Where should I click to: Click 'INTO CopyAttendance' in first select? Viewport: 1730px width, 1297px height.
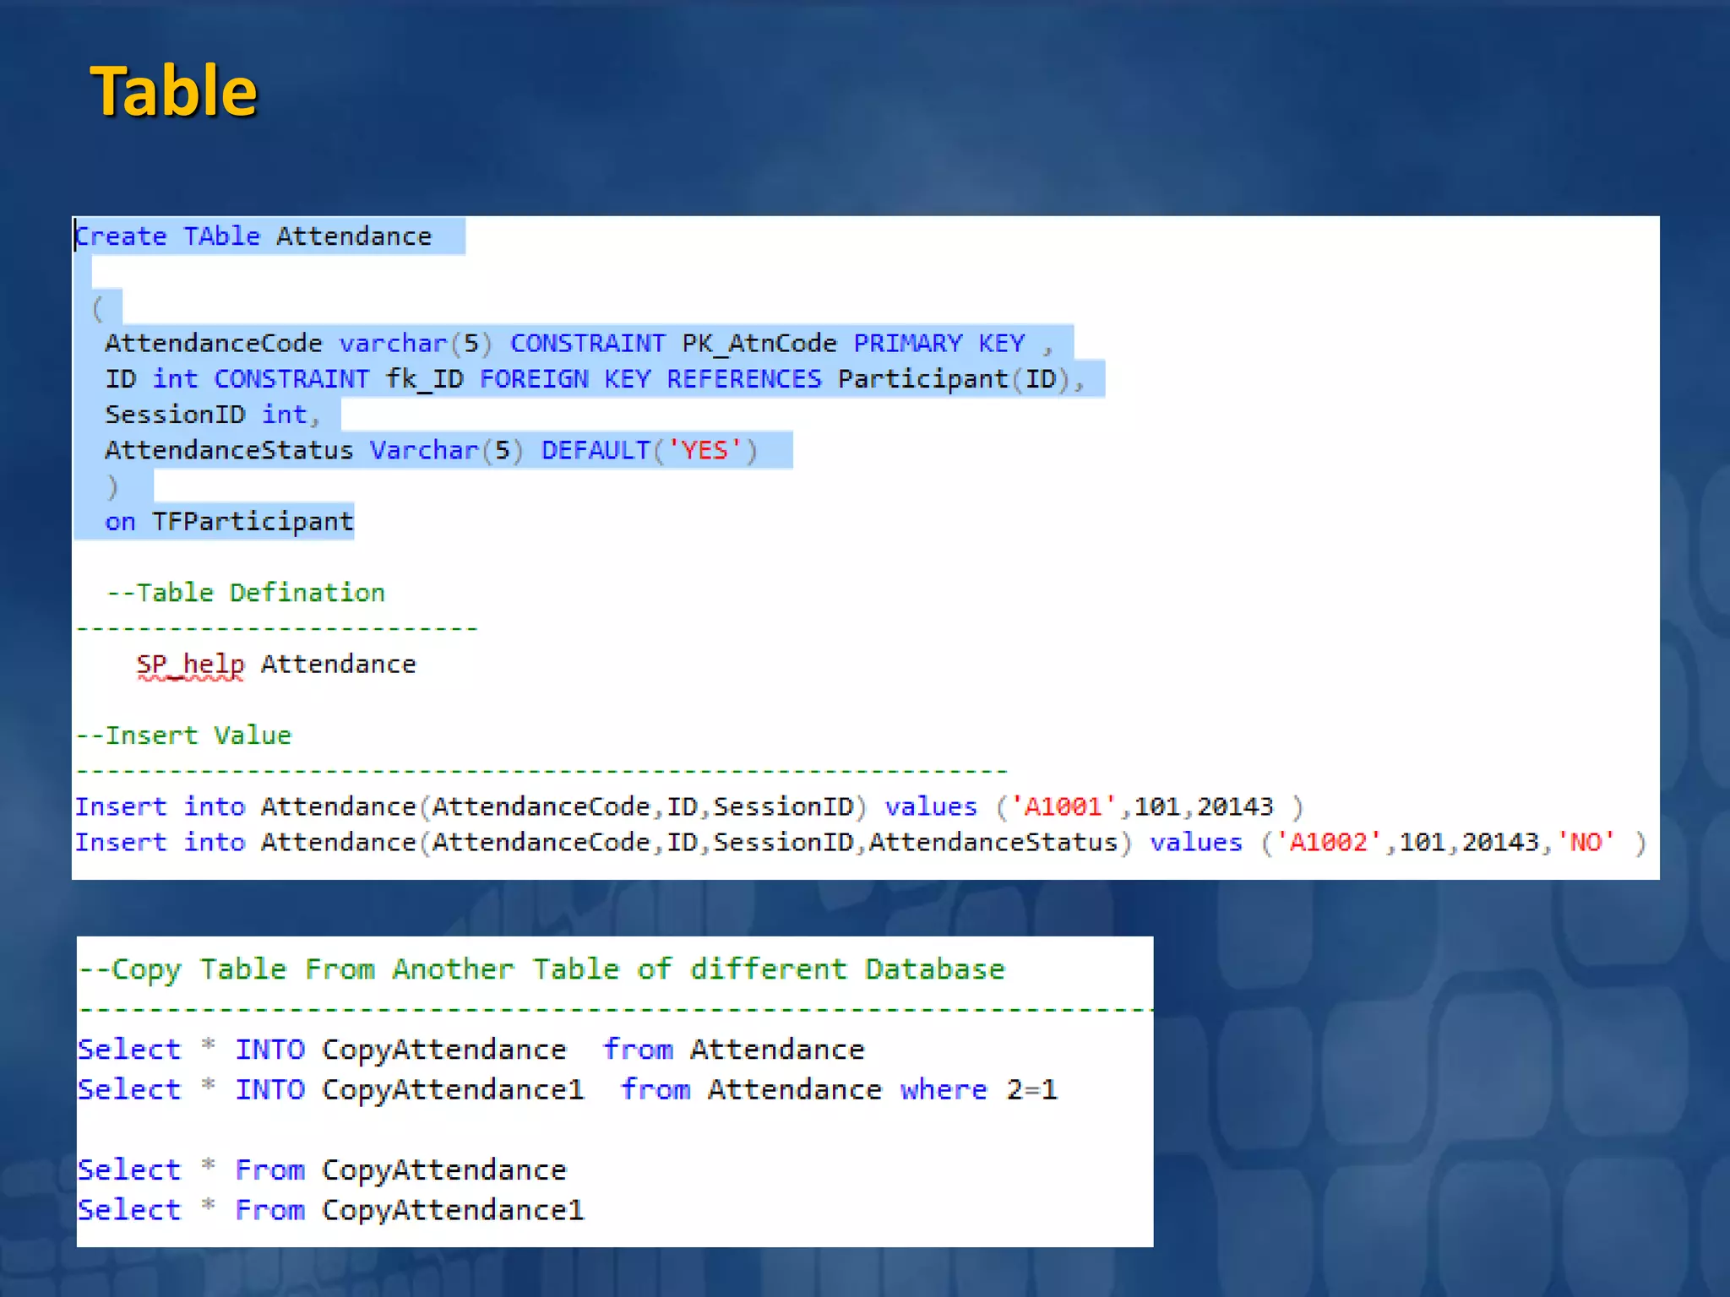[x=400, y=1050]
